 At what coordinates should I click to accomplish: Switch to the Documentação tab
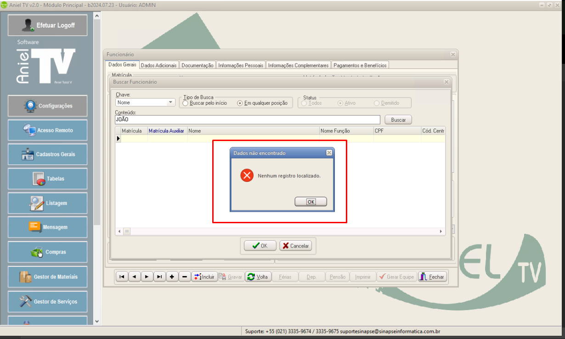tap(198, 65)
